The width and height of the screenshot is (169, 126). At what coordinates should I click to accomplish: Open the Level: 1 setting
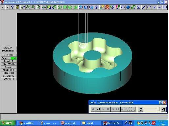[x=9, y=61]
